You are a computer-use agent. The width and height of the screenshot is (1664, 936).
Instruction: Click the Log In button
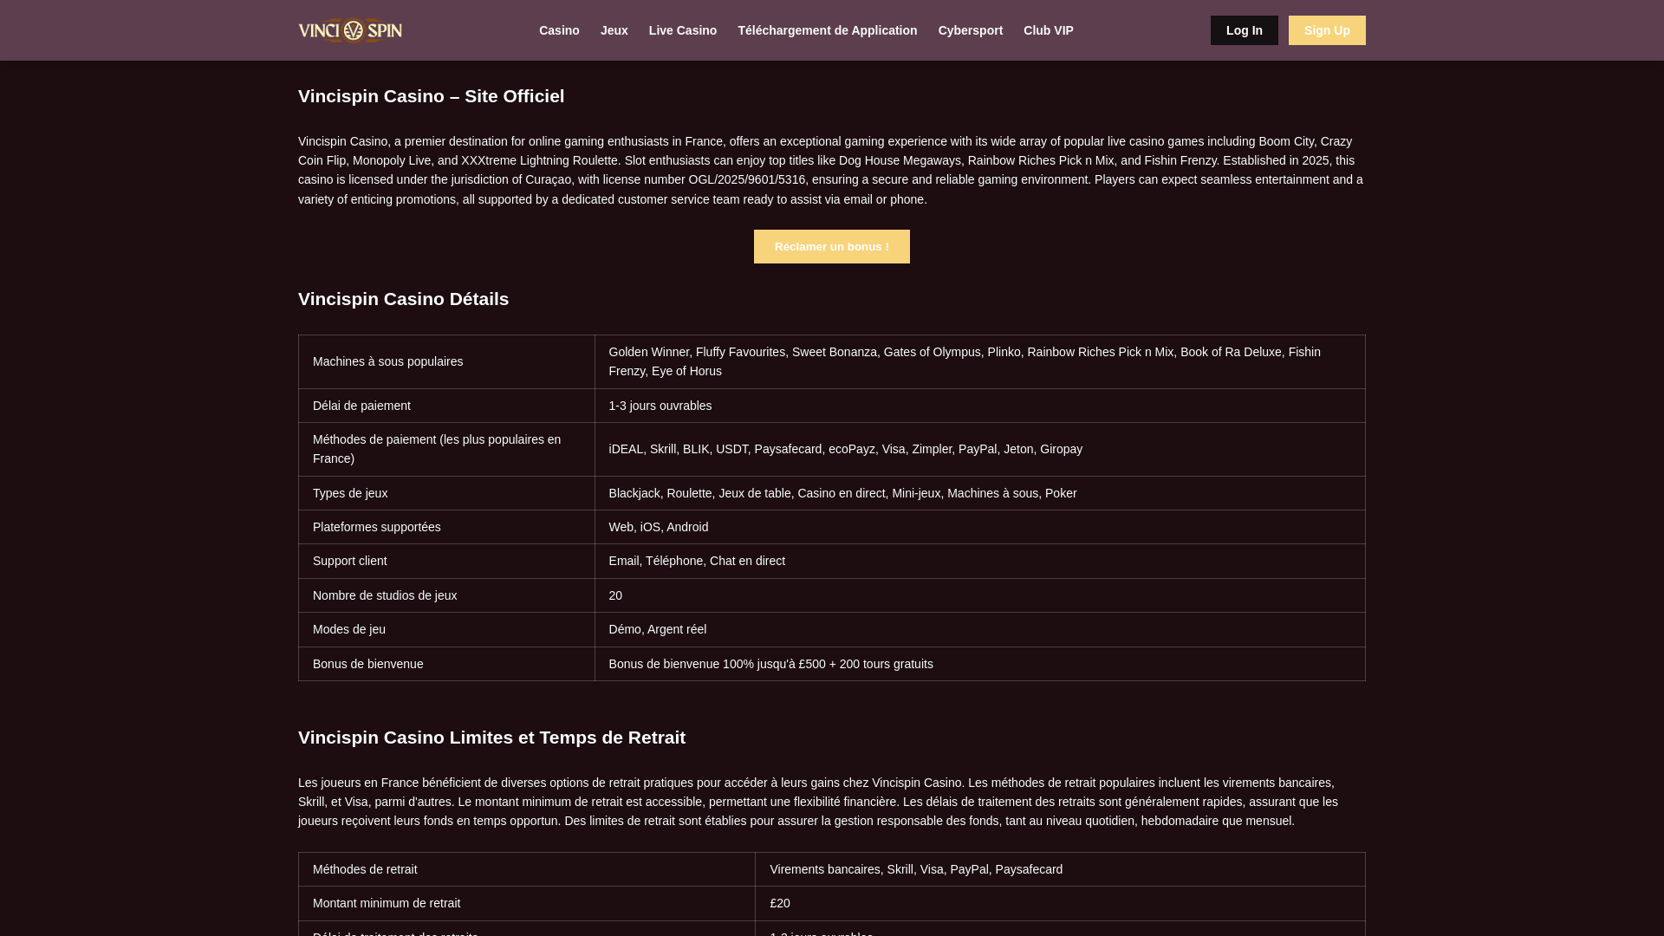pyautogui.click(x=1245, y=30)
